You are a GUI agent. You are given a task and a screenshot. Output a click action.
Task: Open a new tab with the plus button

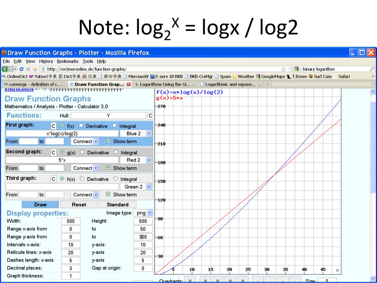pos(268,84)
